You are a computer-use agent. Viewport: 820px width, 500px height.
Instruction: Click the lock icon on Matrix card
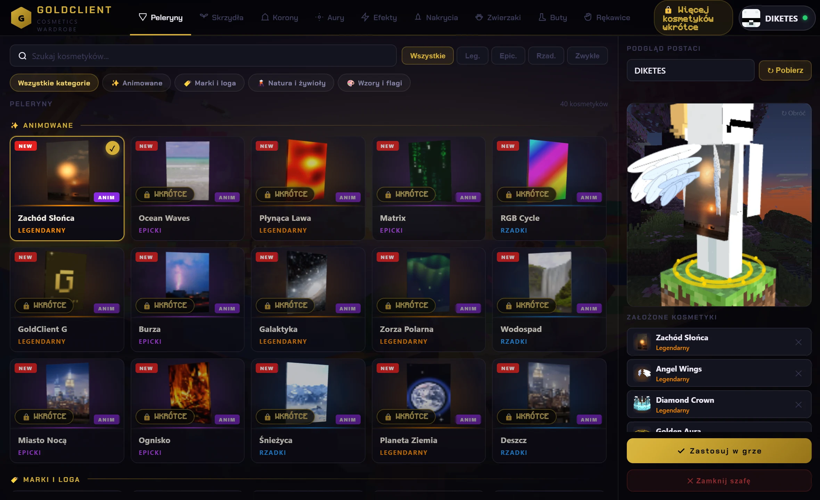pos(388,194)
